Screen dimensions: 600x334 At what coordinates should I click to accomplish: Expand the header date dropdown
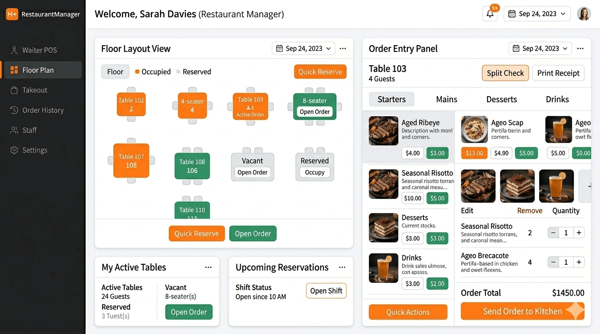[537, 14]
